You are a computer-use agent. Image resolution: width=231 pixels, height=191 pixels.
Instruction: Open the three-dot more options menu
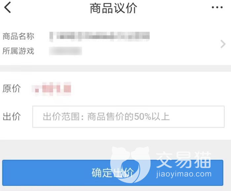pos(217,7)
